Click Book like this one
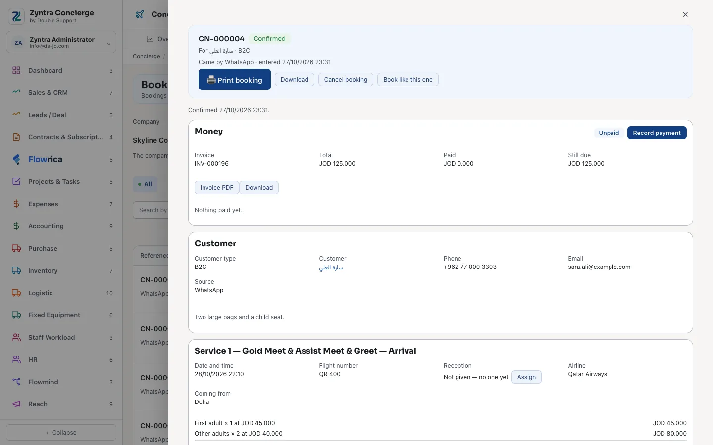Screen dimensions: 713x445 point(408,80)
